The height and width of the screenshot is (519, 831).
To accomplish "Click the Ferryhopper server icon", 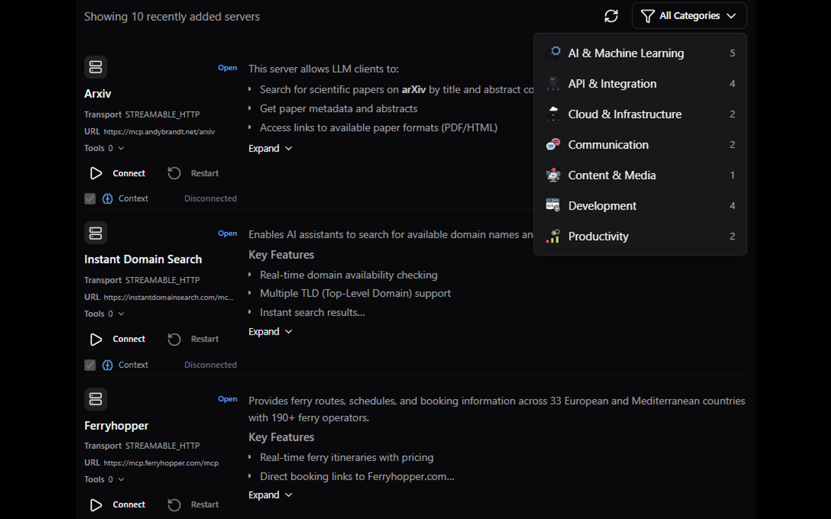I will point(95,398).
